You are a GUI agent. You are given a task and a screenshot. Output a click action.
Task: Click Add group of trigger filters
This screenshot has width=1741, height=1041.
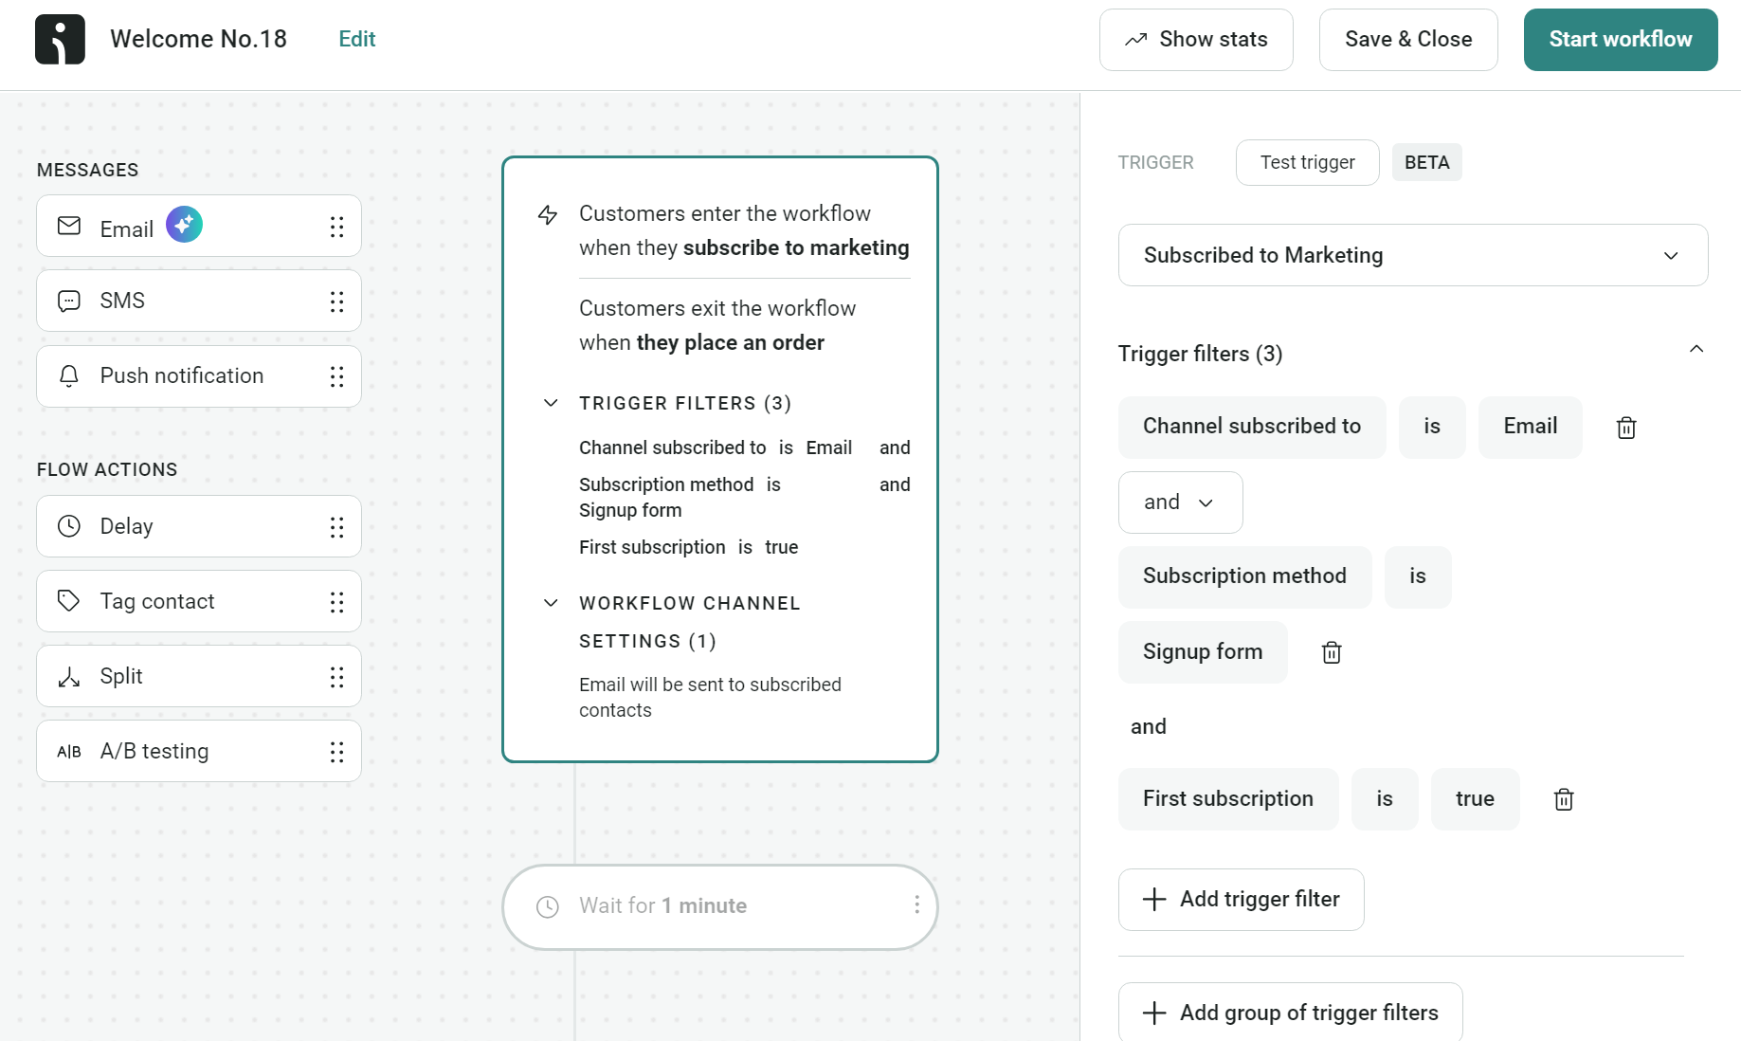1290,1013
